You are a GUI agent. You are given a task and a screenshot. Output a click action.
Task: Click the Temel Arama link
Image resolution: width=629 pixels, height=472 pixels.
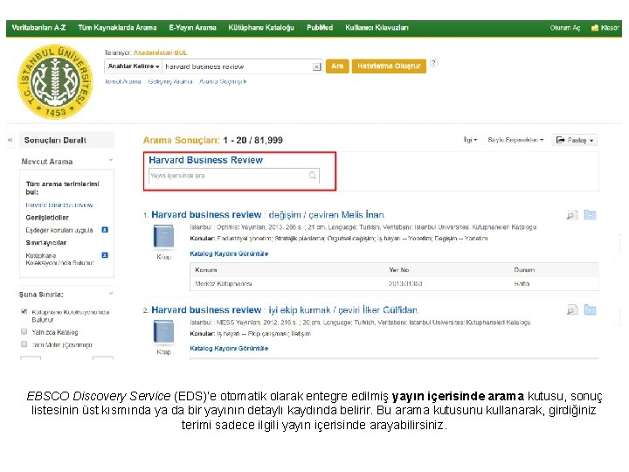[123, 81]
